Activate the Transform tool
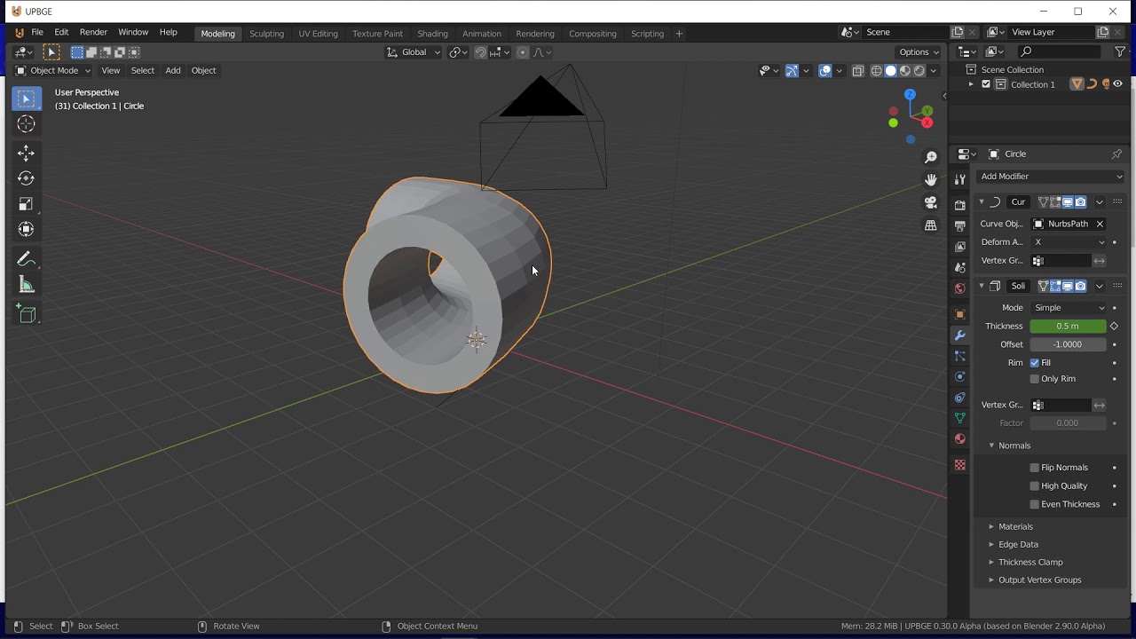The image size is (1136, 639). (26, 230)
